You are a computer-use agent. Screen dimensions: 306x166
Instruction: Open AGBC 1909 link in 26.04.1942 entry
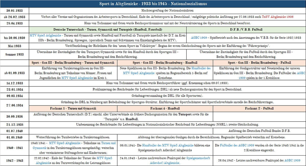292,160
